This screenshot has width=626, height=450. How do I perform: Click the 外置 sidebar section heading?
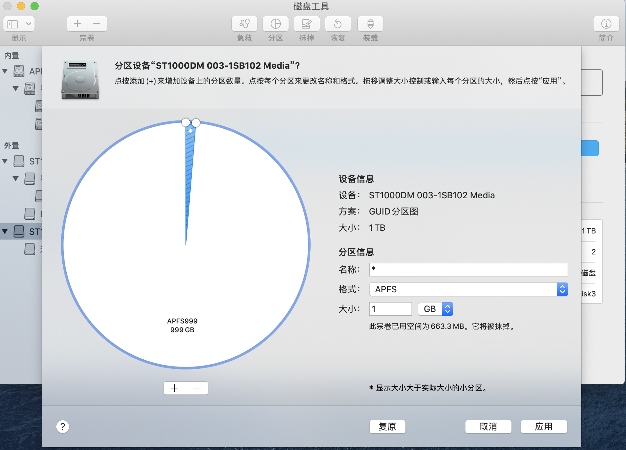[12, 145]
